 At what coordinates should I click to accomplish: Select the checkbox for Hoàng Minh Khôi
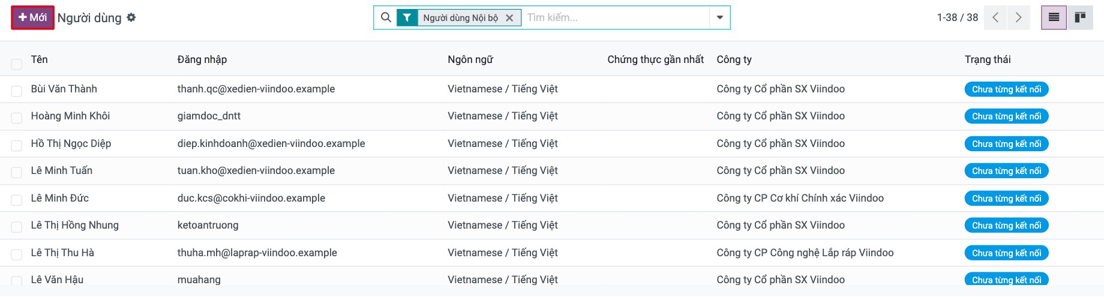17,118
